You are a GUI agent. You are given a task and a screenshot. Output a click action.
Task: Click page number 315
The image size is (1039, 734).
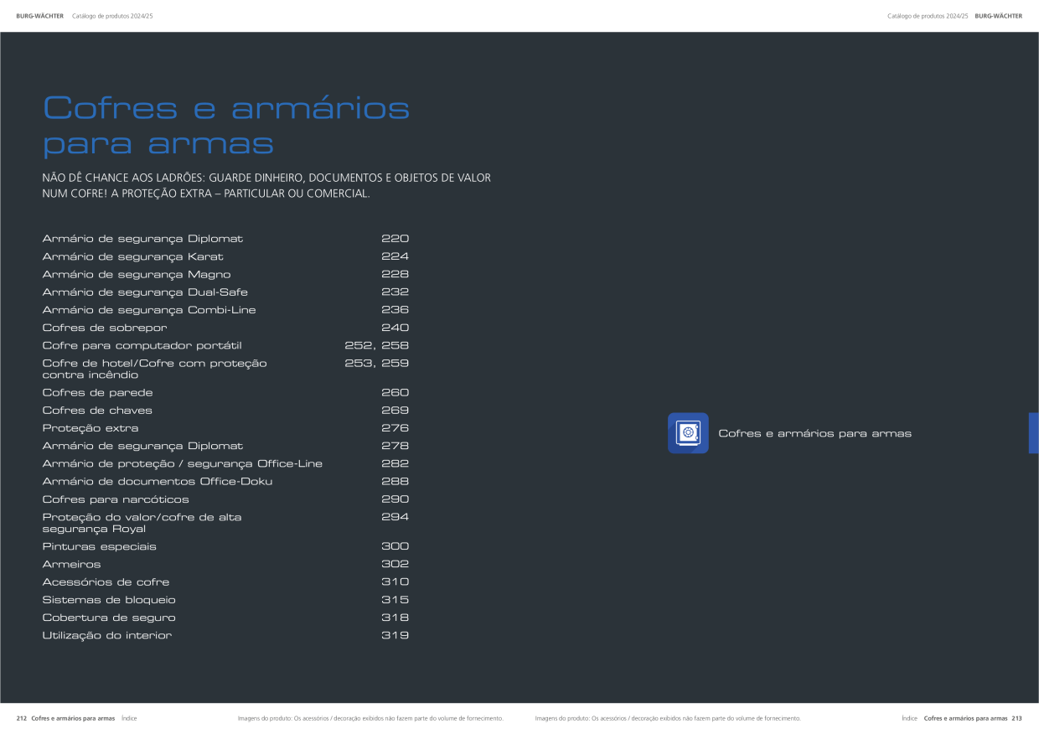(395, 600)
